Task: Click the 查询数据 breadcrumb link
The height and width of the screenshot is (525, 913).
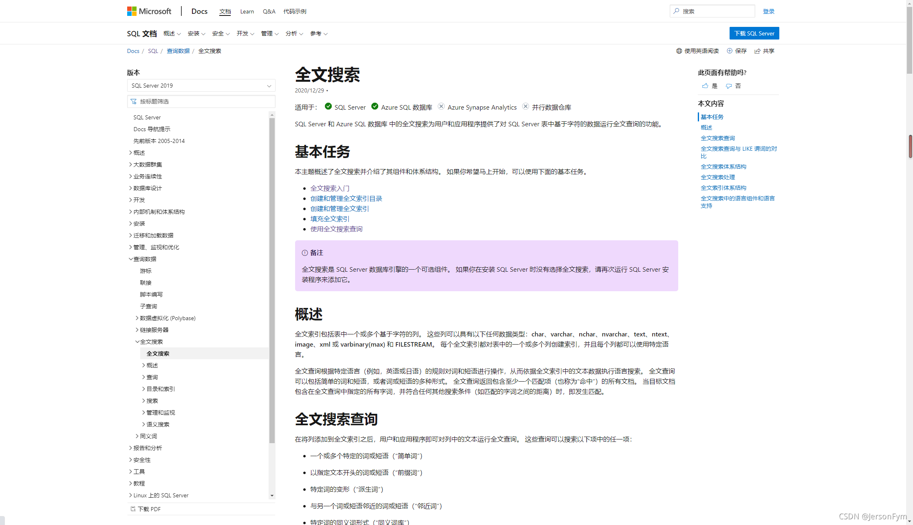Action: point(178,51)
